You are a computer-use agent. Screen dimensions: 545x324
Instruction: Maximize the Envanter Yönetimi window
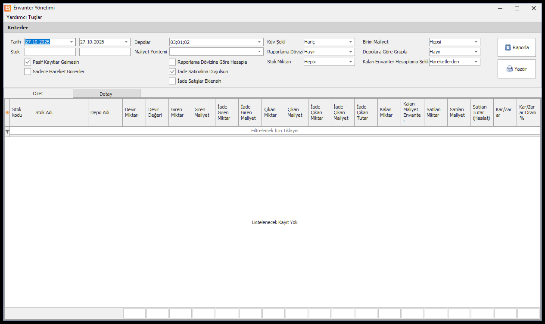(517, 8)
